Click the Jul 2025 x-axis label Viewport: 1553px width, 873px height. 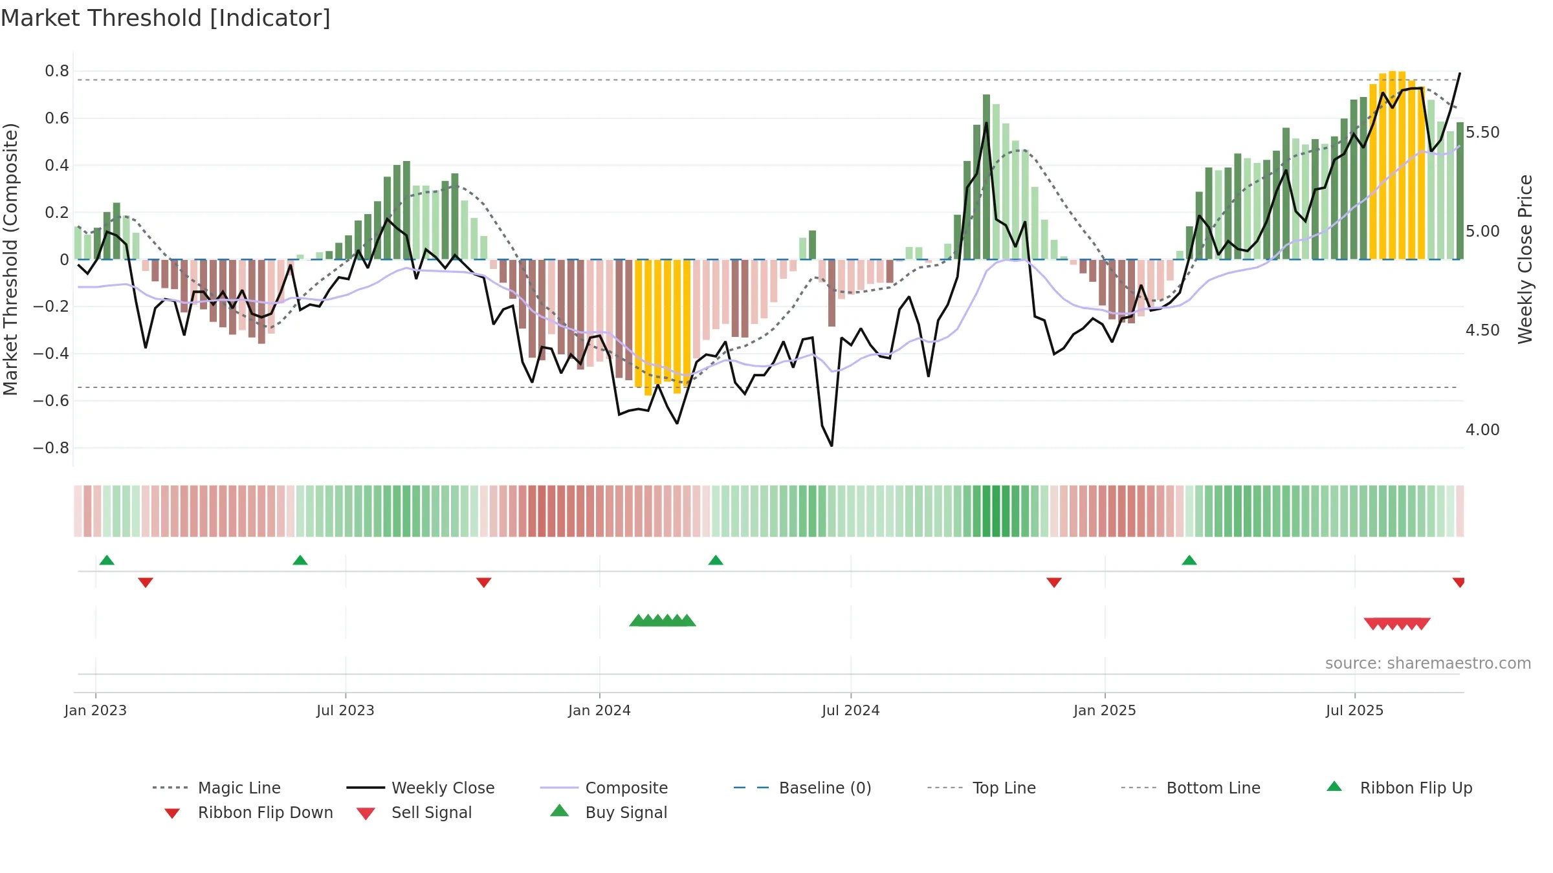1355,710
